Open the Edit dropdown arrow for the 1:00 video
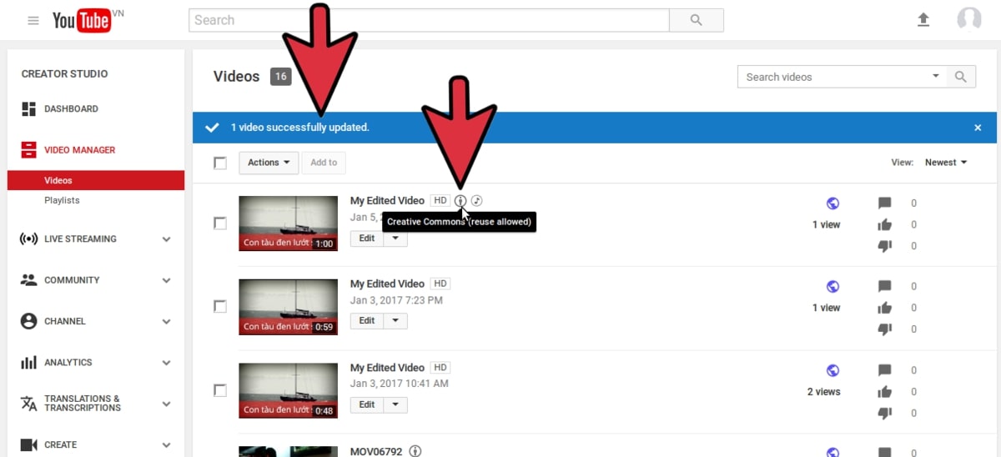The width and height of the screenshot is (1001, 457). tap(396, 238)
